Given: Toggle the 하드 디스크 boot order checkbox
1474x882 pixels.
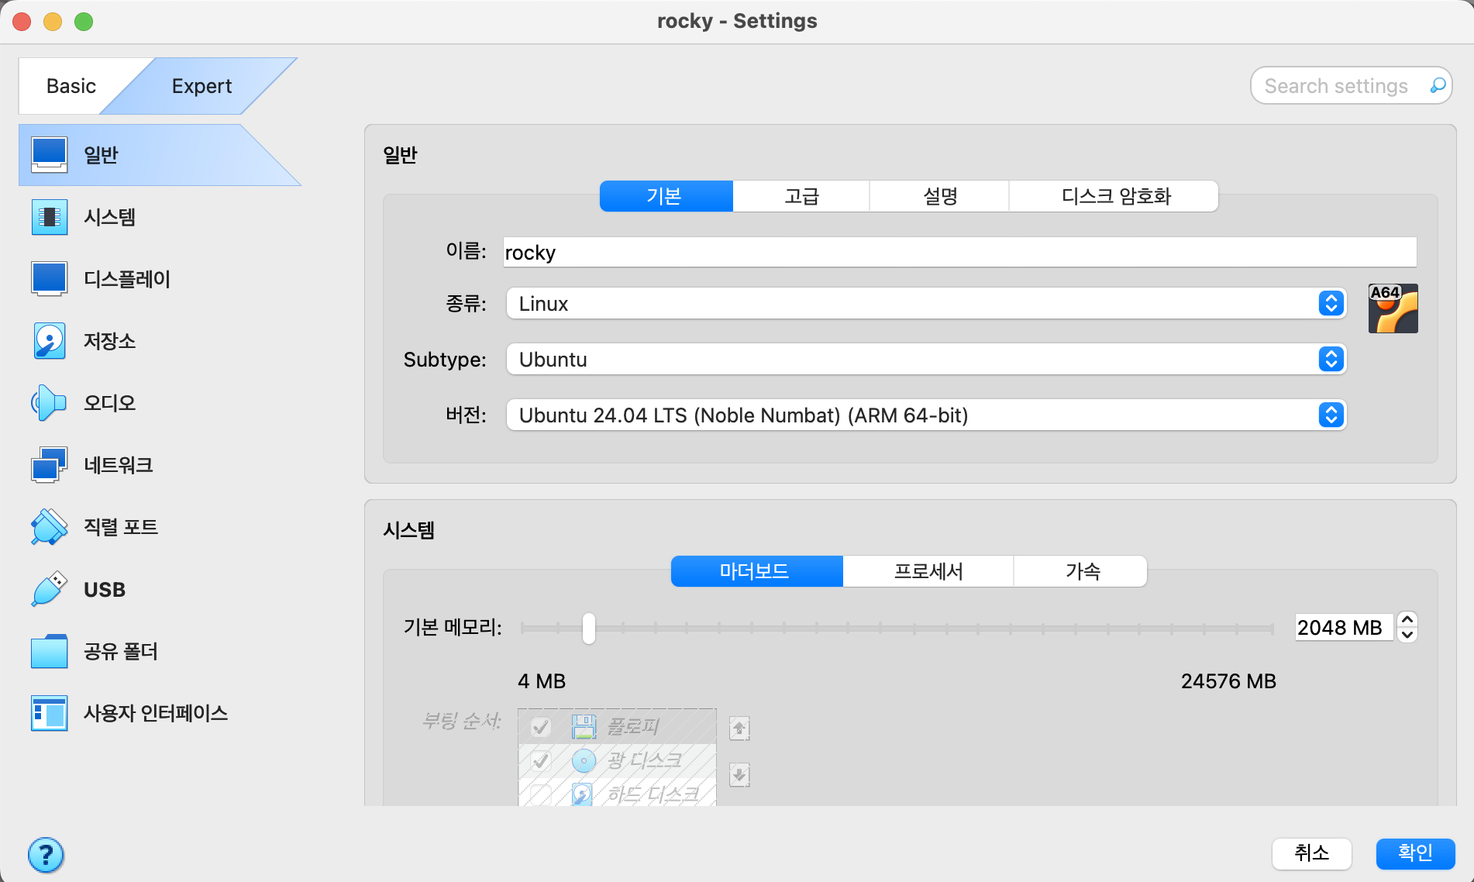Looking at the screenshot, I should coord(541,794).
